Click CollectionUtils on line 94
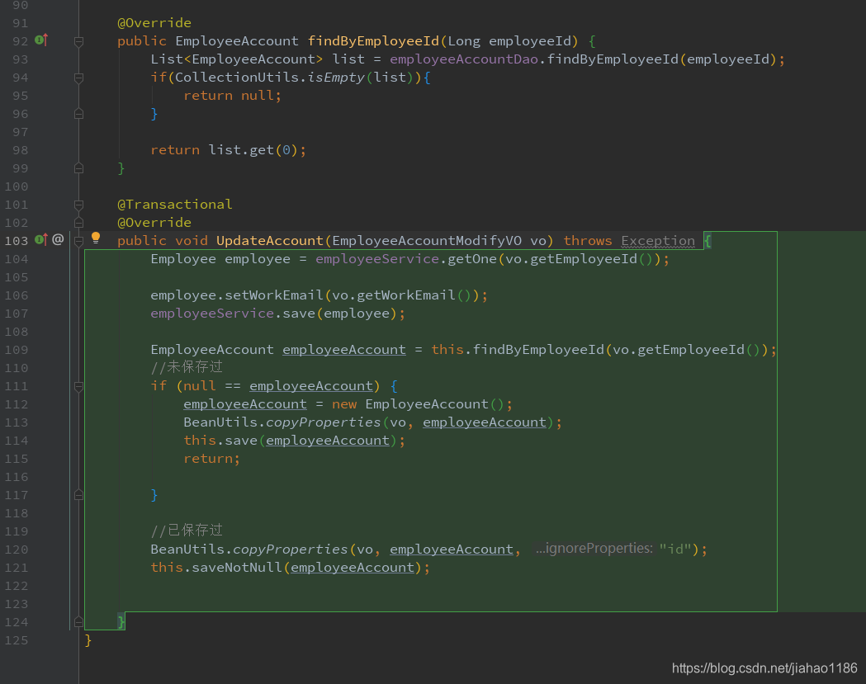866x684 pixels. coord(237,78)
